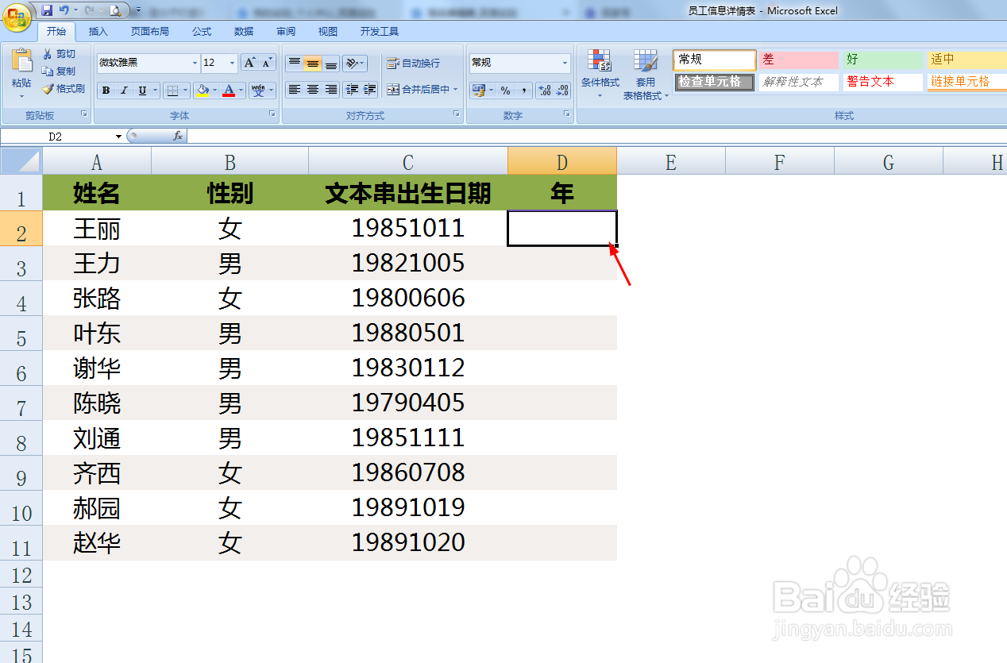Expand the borders dropdown arrow
Viewport: 1007px width, 663px height.
point(186,91)
